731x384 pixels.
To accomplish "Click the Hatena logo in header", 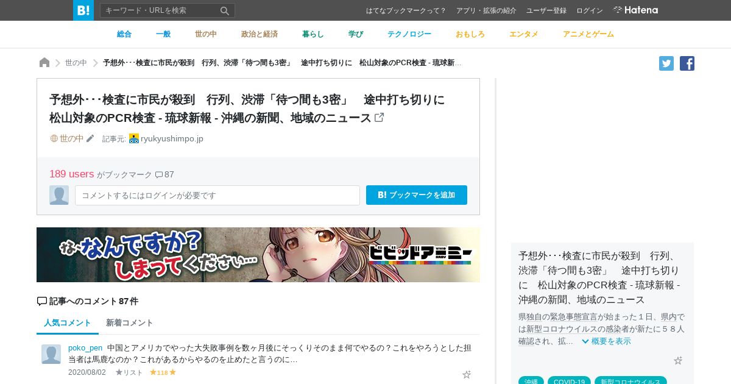I will tap(635, 10).
